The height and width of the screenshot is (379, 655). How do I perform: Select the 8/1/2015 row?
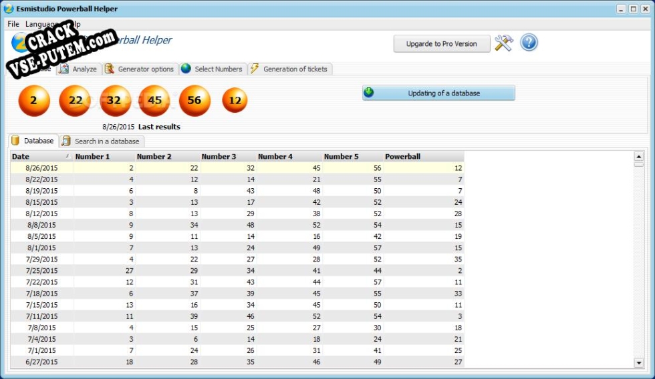(237, 248)
